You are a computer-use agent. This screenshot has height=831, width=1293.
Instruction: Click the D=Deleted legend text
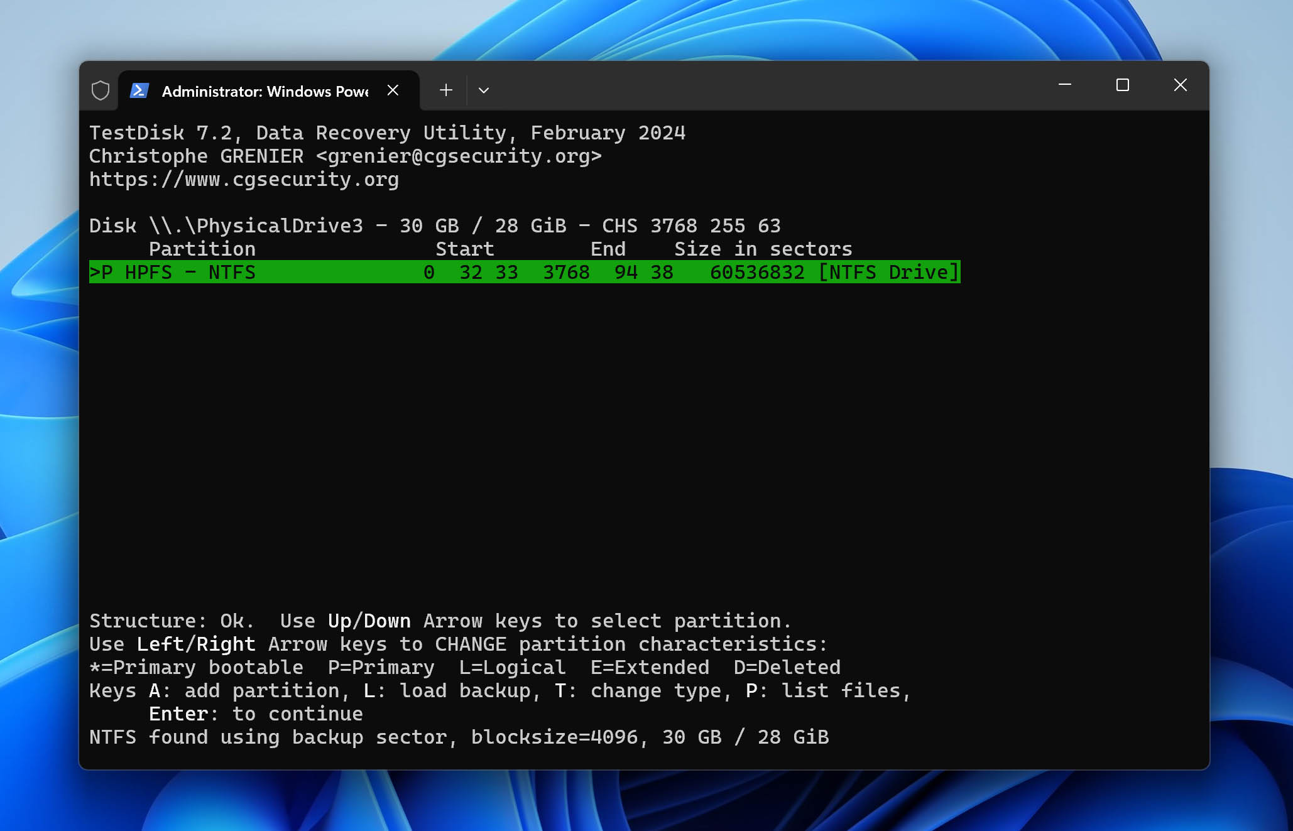coord(787,668)
